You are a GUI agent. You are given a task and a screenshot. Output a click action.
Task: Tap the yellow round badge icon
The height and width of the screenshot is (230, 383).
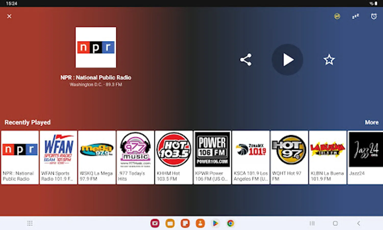tap(337, 16)
